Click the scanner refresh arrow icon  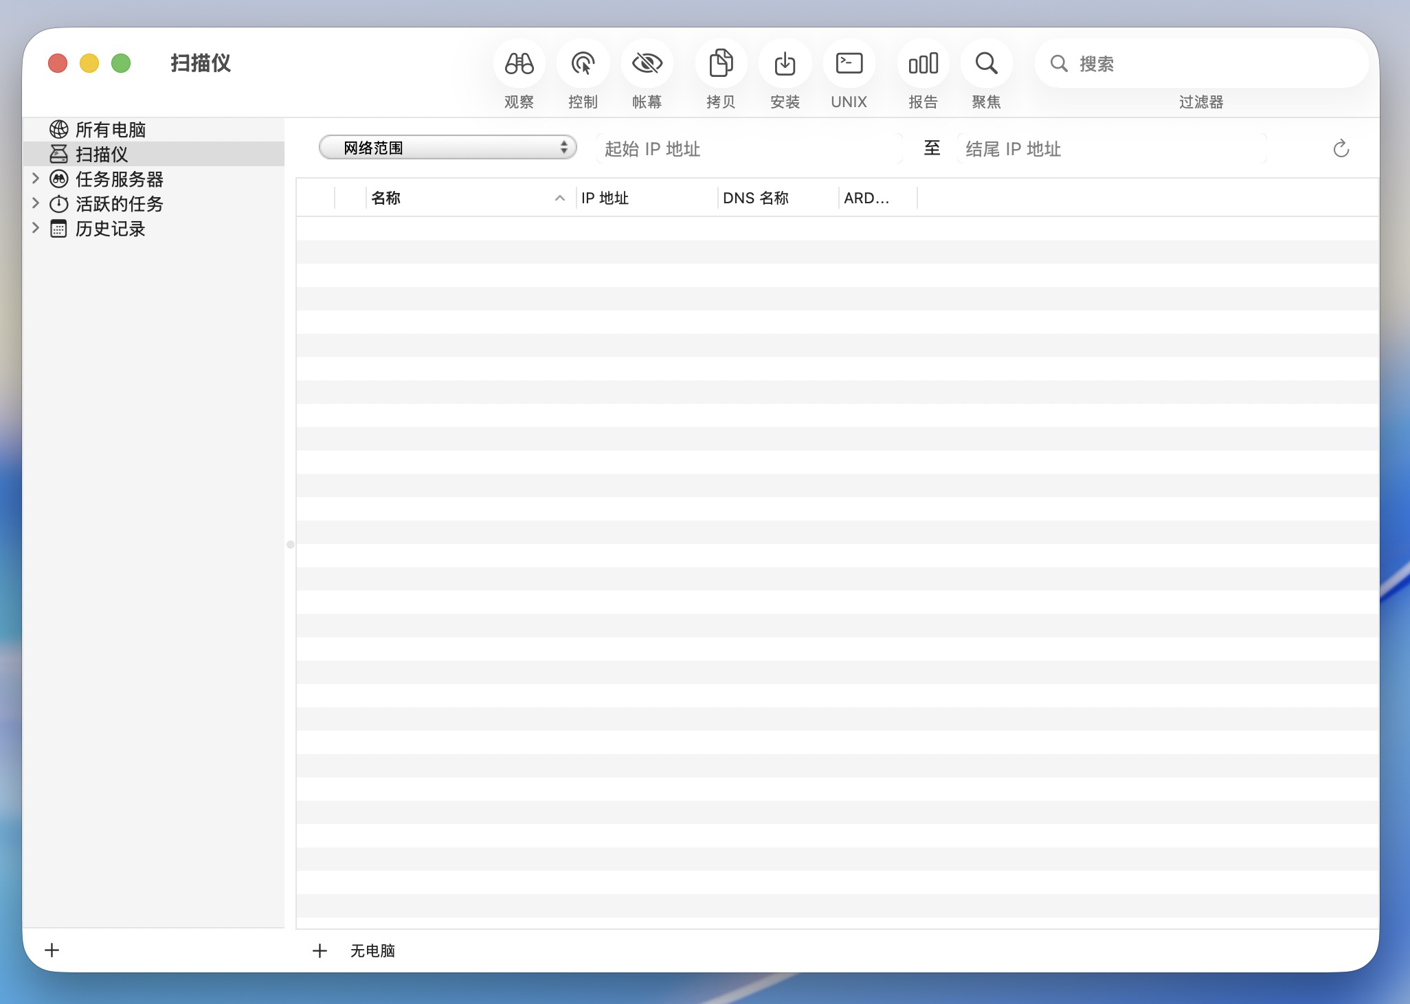[1341, 149]
